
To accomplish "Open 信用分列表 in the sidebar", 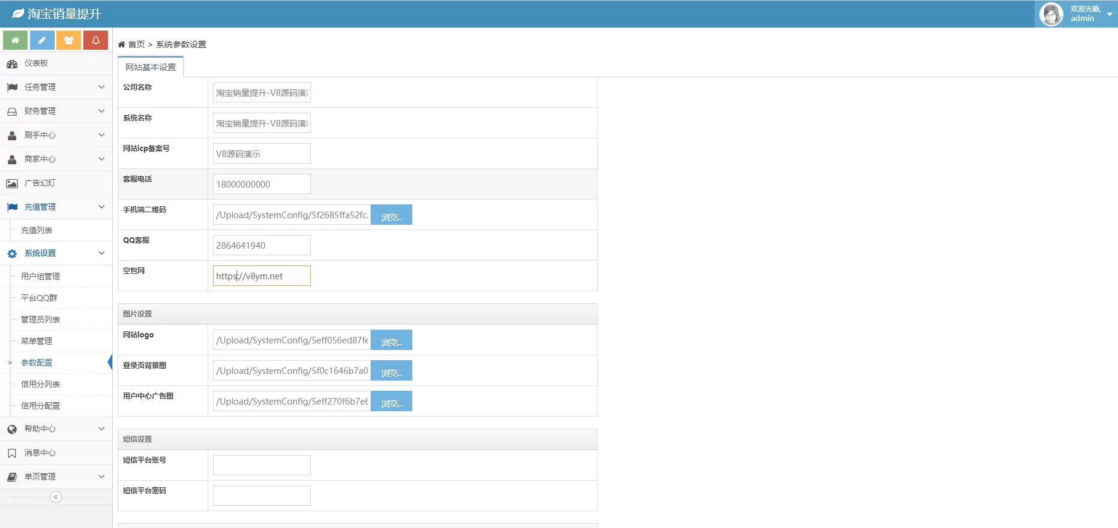I will [40, 384].
